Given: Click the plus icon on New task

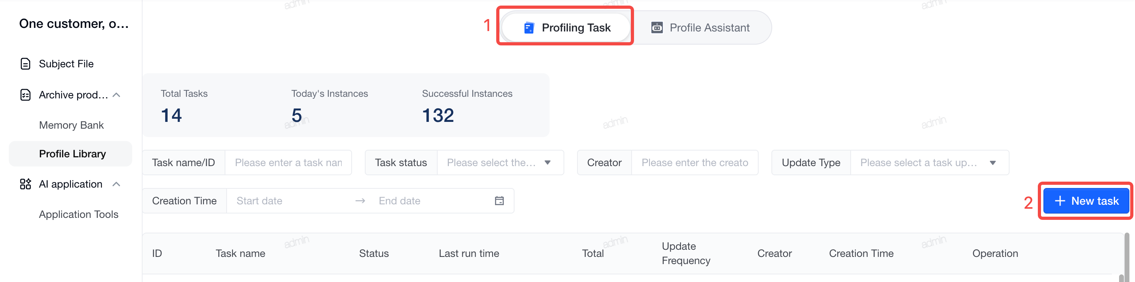Looking at the screenshot, I should (x=1060, y=201).
